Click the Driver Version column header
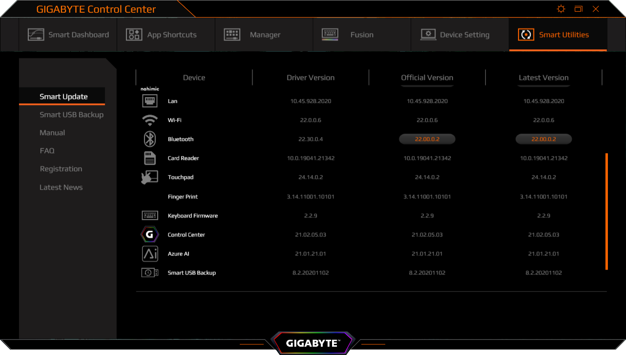Viewport: 626px width, 355px height. coord(311,78)
